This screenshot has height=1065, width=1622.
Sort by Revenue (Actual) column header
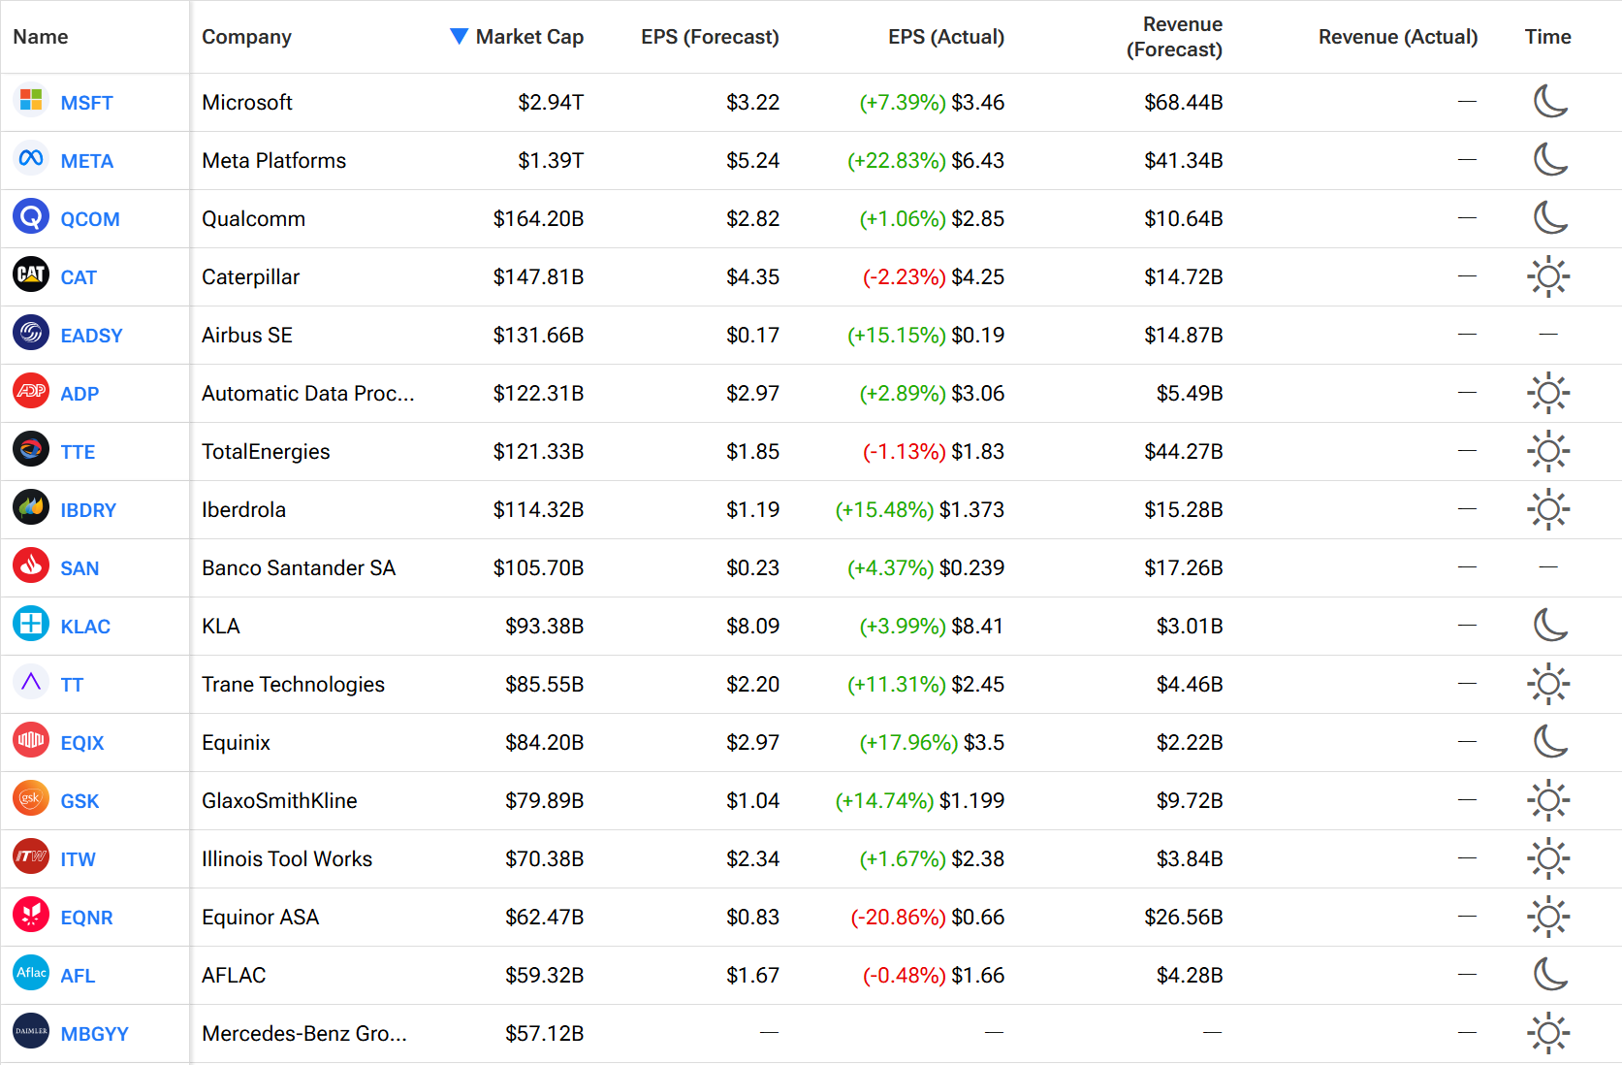pyautogui.click(x=1398, y=37)
